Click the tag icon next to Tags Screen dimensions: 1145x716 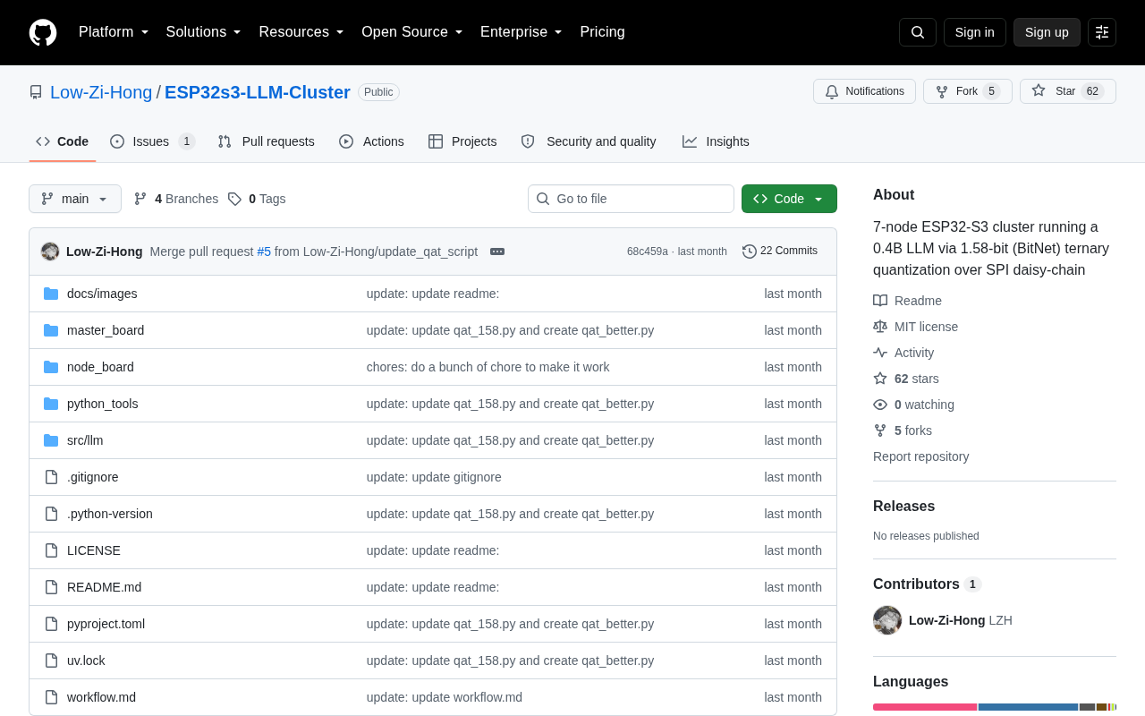pos(234,199)
